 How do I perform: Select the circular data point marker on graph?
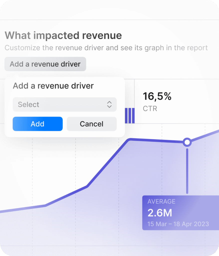(187, 142)
